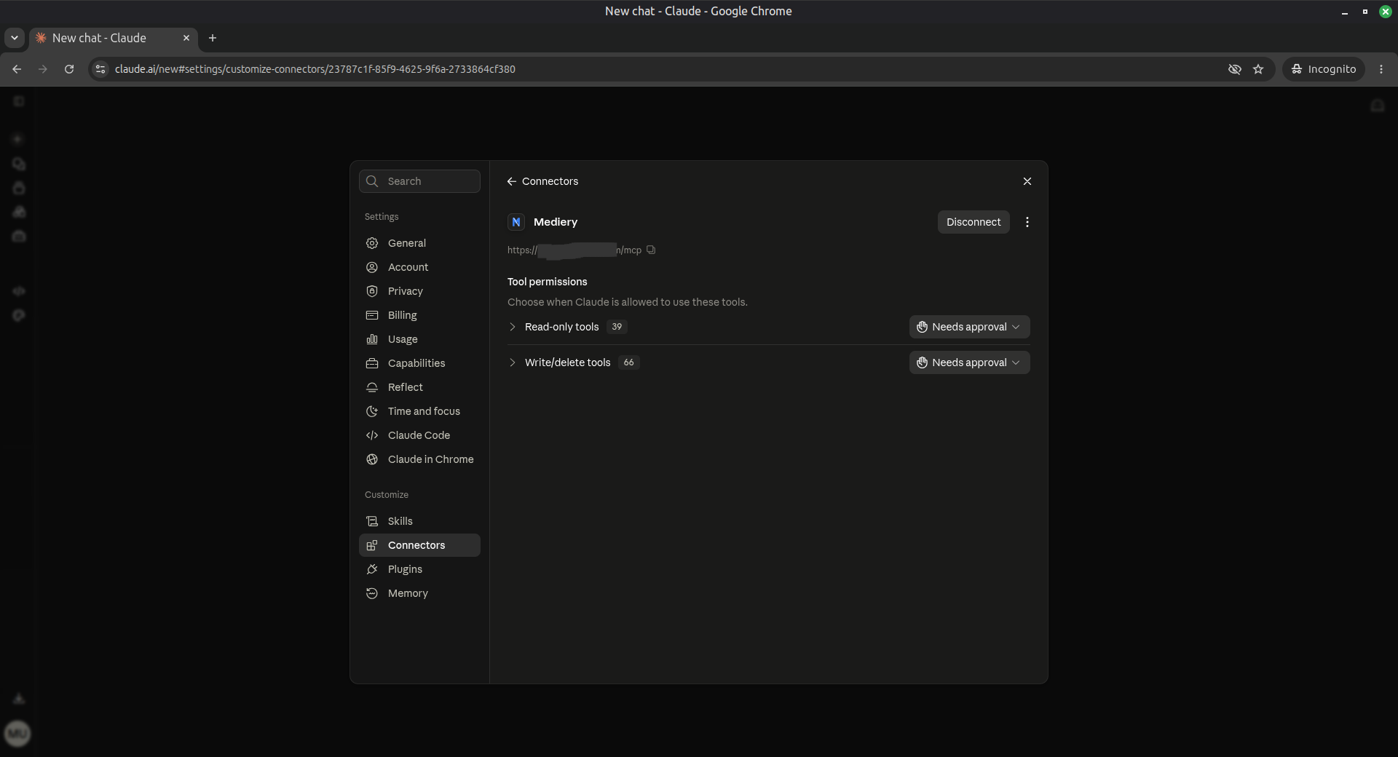
Task: Open Claude Code settings
Action: pyautogui.click(x=419, y=435)
